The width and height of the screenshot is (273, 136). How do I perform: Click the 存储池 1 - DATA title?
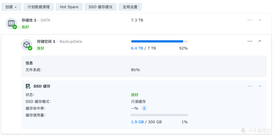(x=36, y=20)
